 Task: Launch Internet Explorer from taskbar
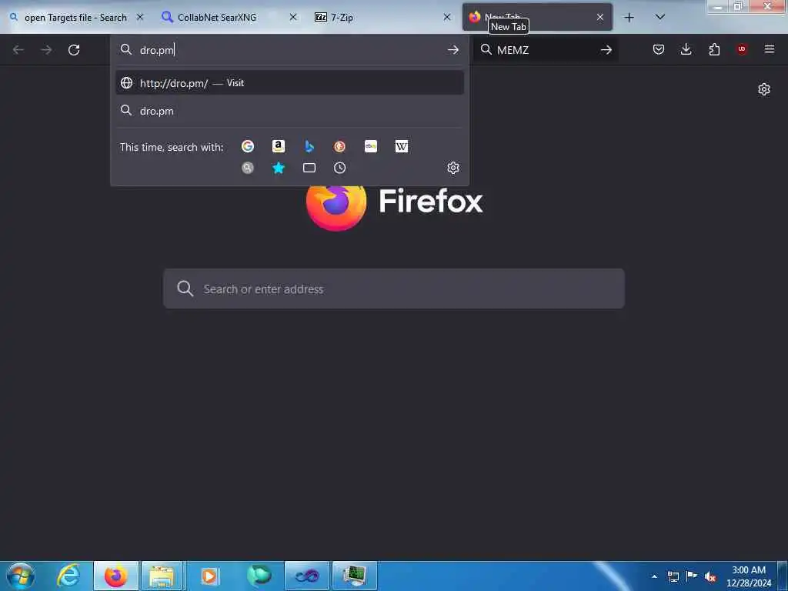pyautogui.click(x=68, y=576)
